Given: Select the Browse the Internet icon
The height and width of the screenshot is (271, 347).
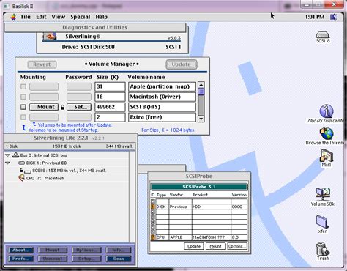Looking at the screenshot, I should click(x=327, y=136).
